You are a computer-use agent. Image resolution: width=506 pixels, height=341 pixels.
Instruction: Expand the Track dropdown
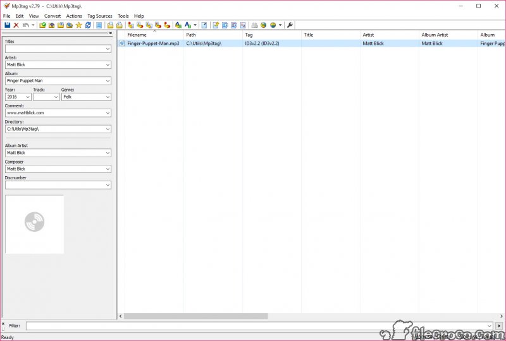[x=56, y=97]
